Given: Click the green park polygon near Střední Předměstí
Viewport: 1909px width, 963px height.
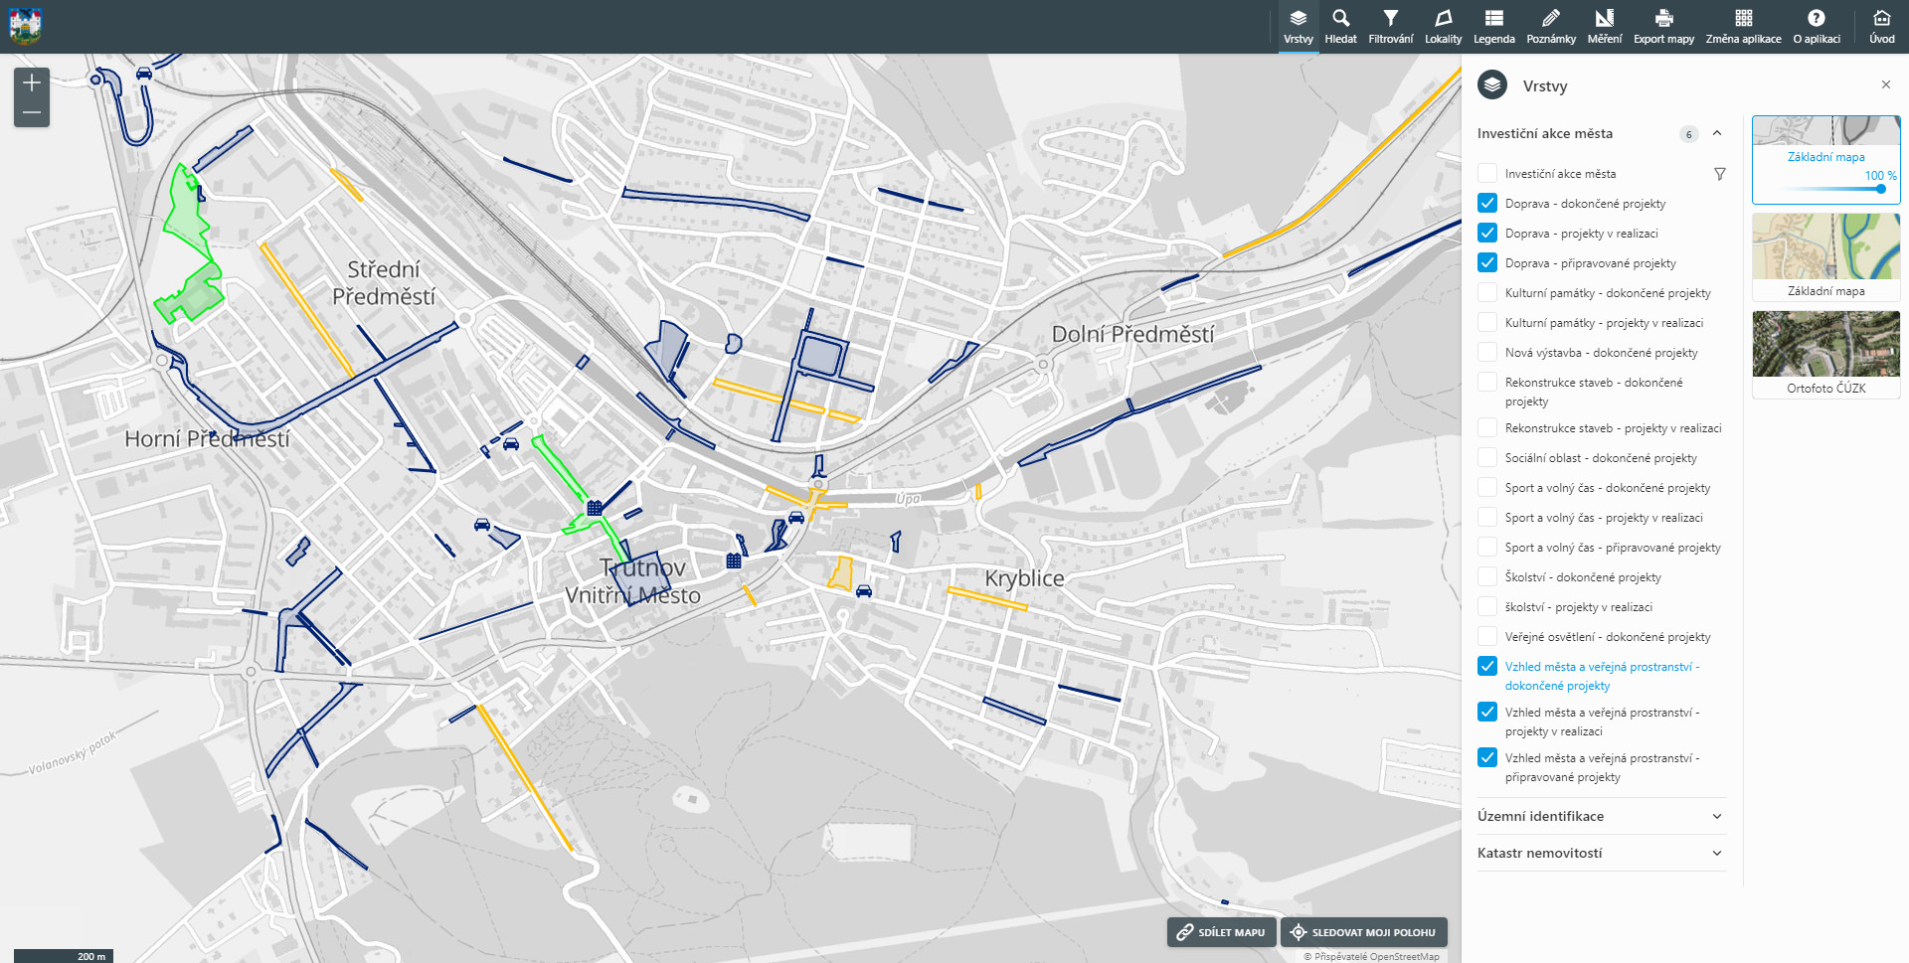Looking at the screenshot, I should click(187, 214).
